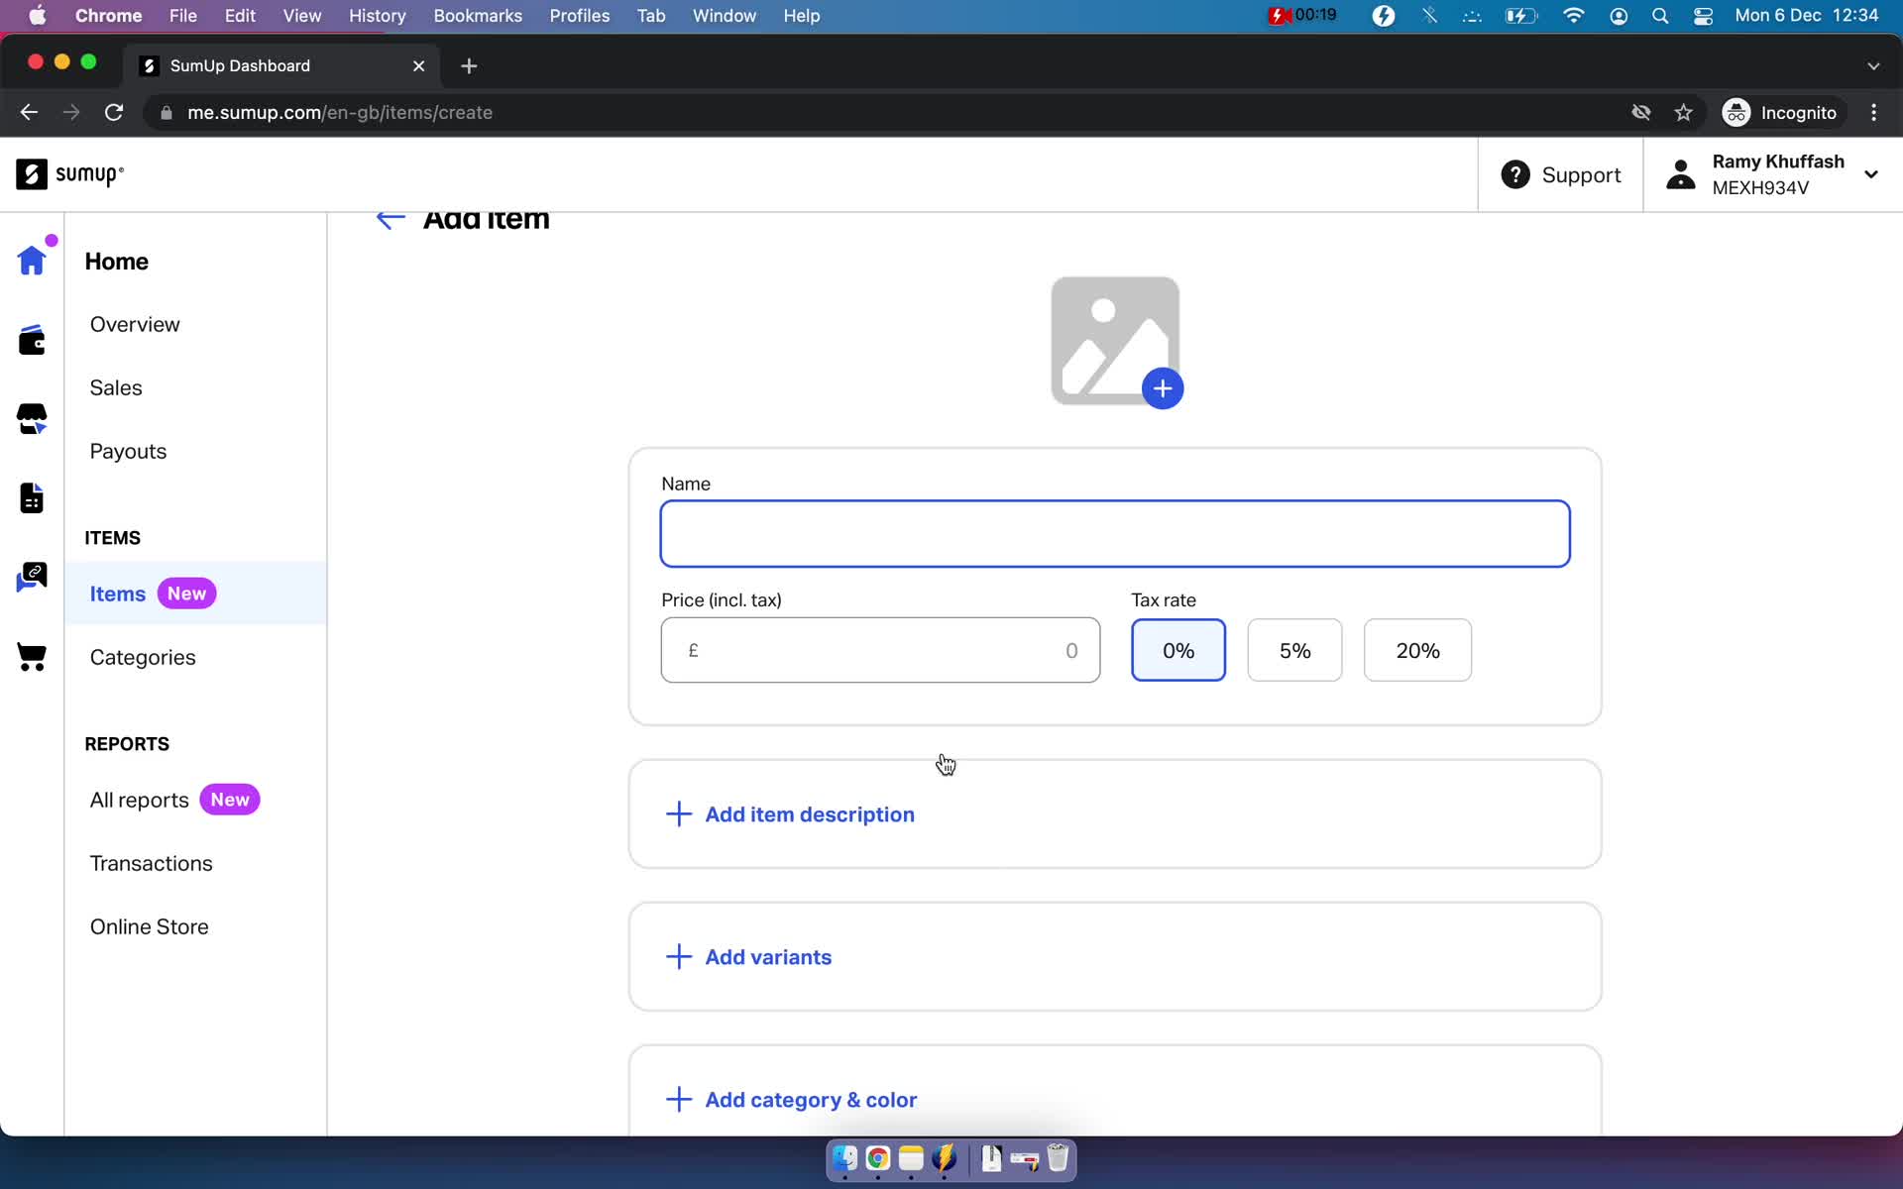Open the Payouts sidebar section

128,451
